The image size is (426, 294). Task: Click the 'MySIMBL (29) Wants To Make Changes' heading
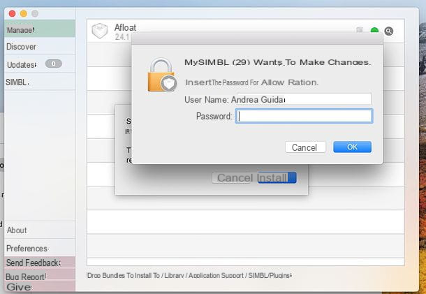point(277,62)
